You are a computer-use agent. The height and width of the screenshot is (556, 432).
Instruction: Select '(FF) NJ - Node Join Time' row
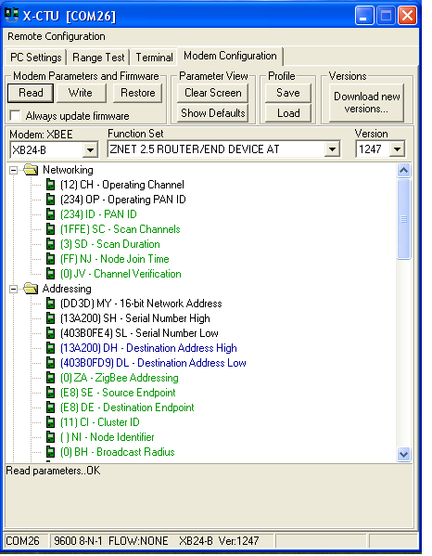pos(115,259)
